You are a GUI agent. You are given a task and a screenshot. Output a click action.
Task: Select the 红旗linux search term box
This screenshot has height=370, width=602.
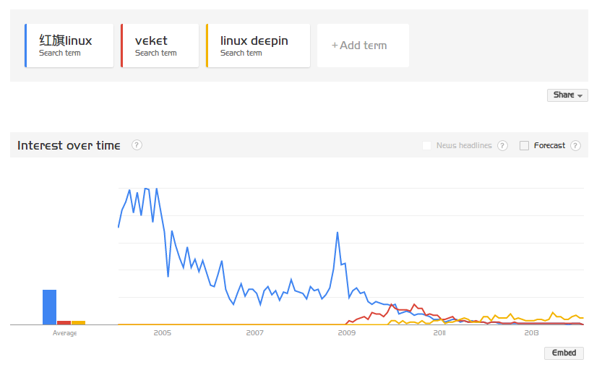pyautogui.click(x=69, y=46)
